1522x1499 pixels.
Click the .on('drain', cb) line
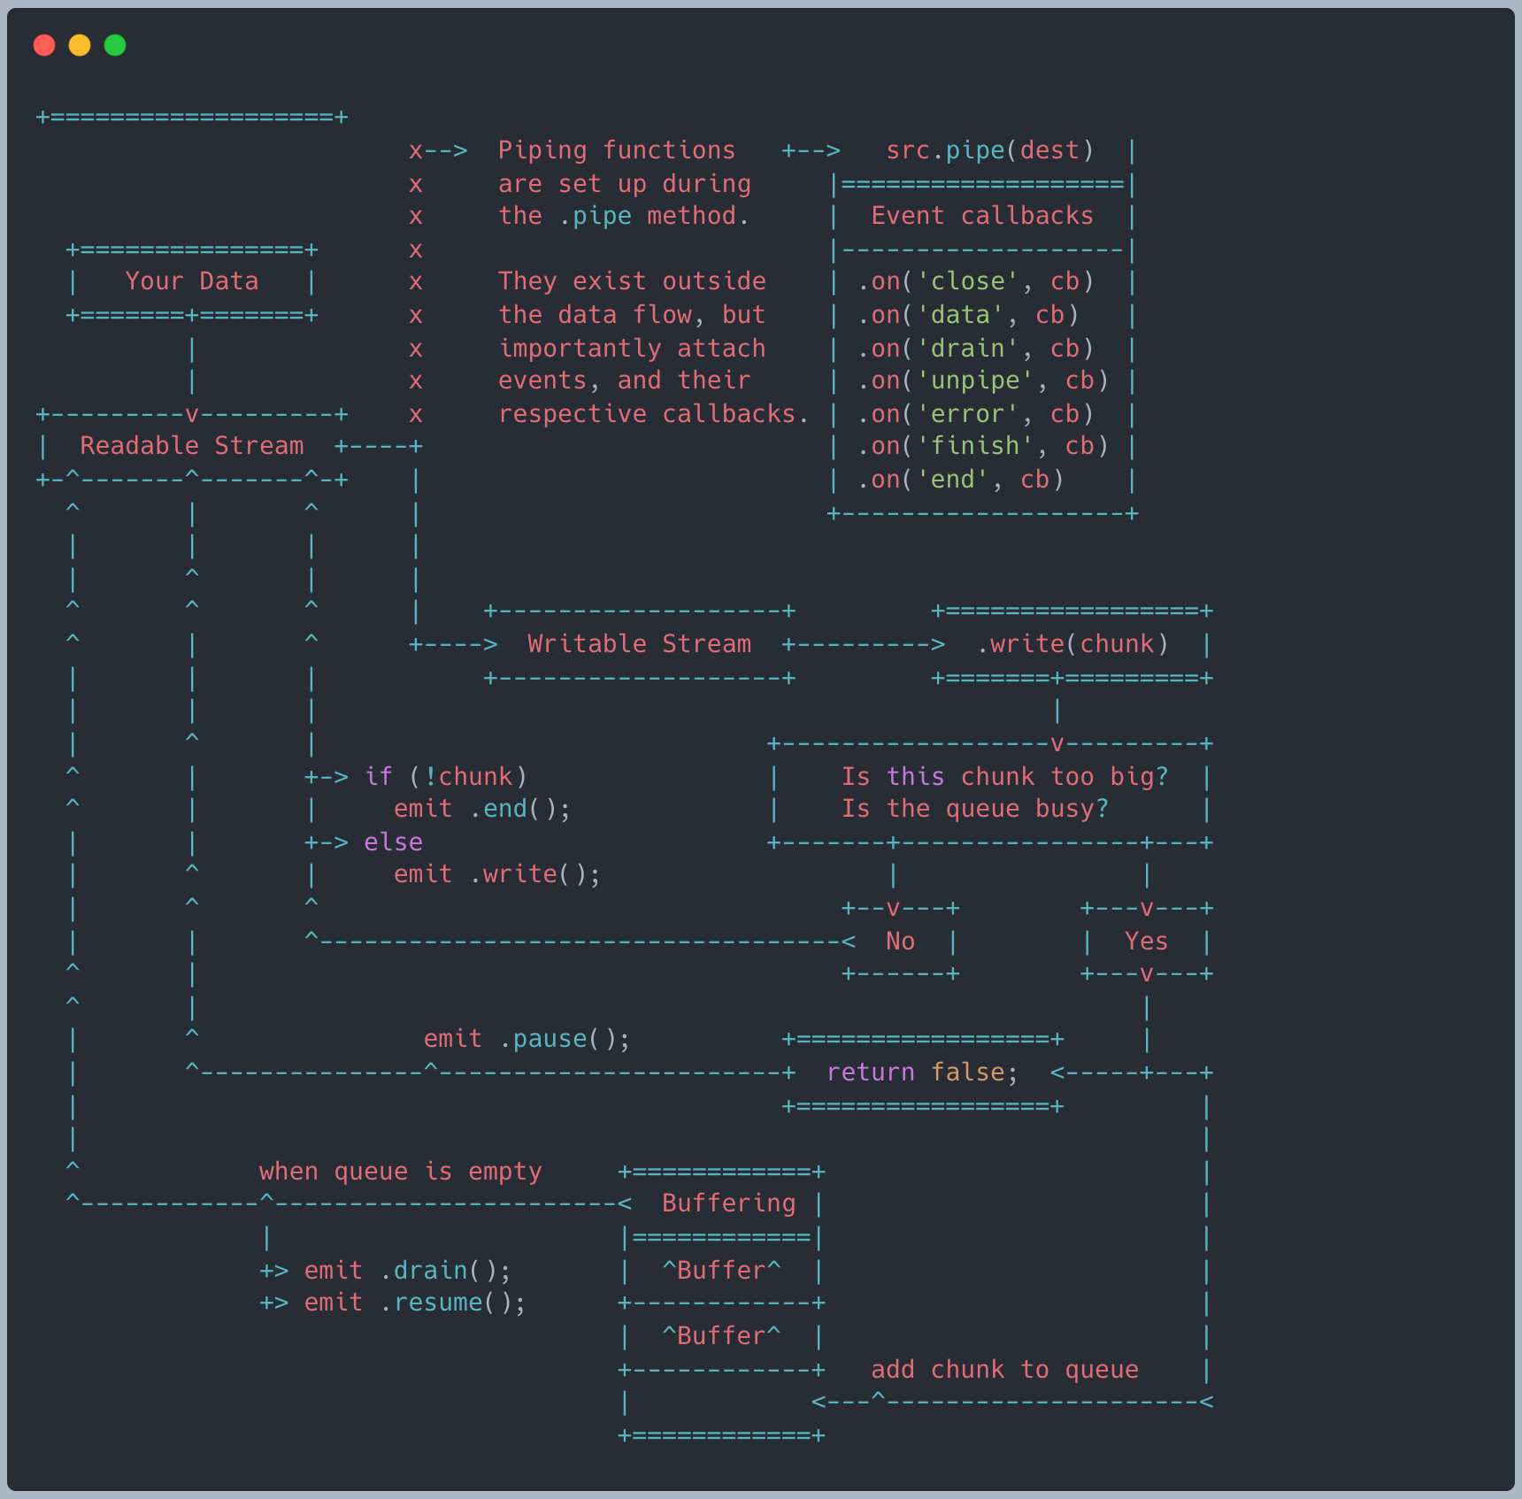[976, 349]
